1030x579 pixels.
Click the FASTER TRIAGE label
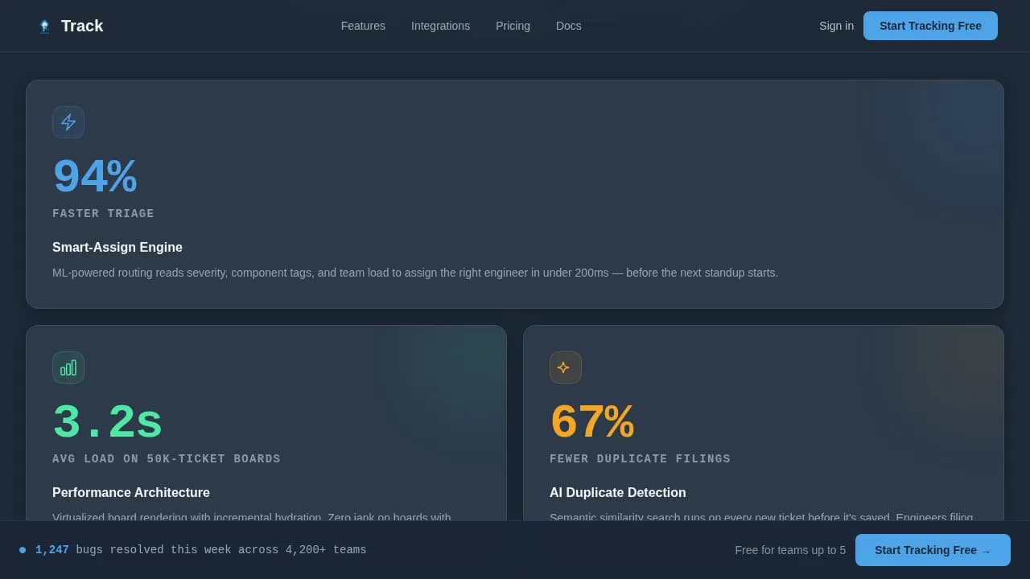tap(103, 214)
